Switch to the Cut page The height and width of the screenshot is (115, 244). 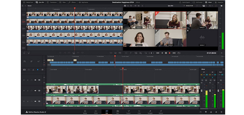click(107, 112)
